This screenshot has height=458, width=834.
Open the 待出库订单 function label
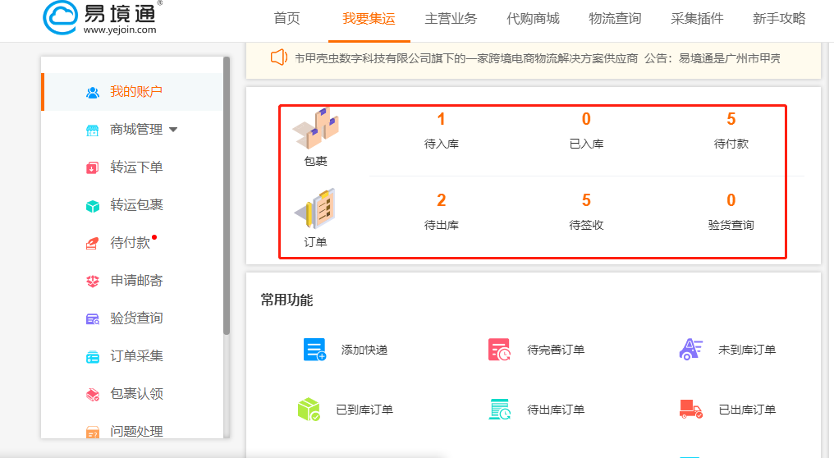point(556,410)
